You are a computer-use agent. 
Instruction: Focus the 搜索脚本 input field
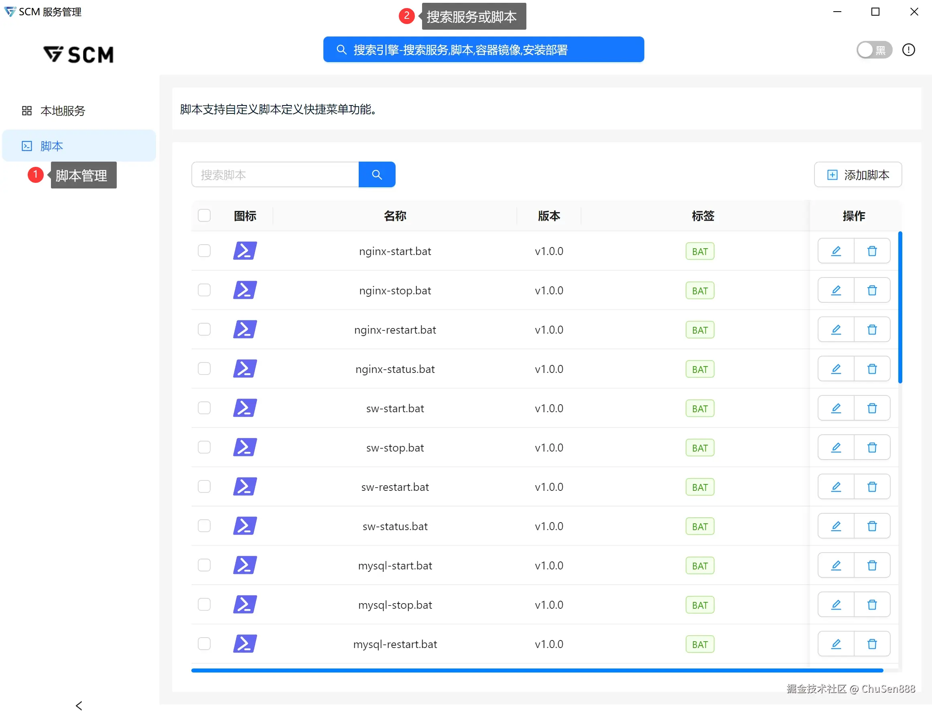coord(275,174)
